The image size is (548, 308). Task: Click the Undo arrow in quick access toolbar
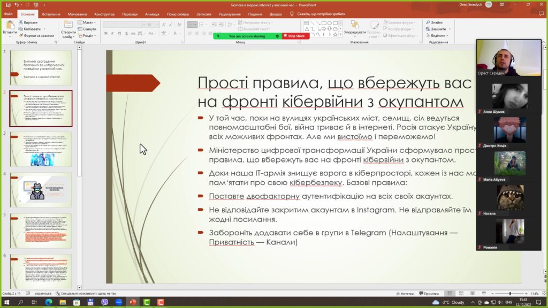click(x=16, y=5)
